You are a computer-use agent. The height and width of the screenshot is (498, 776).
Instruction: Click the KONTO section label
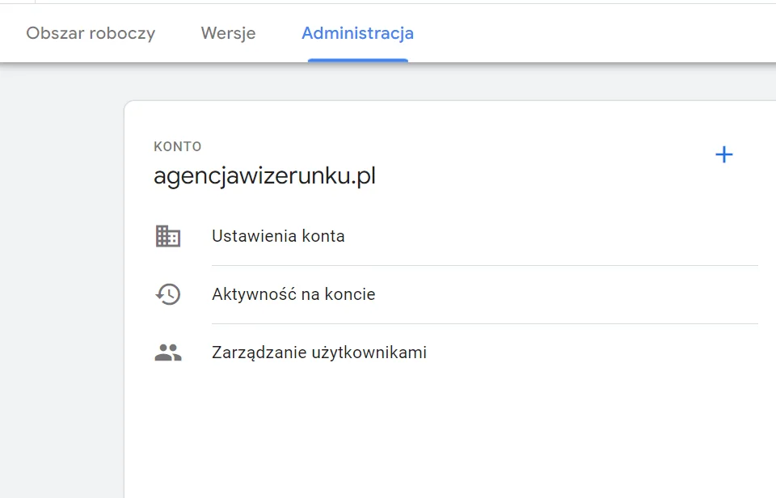coord(178,146)
